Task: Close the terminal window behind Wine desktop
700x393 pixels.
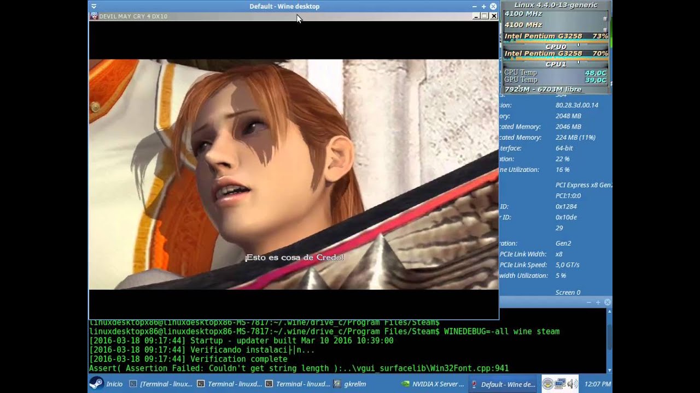Action: coord(607,302)
